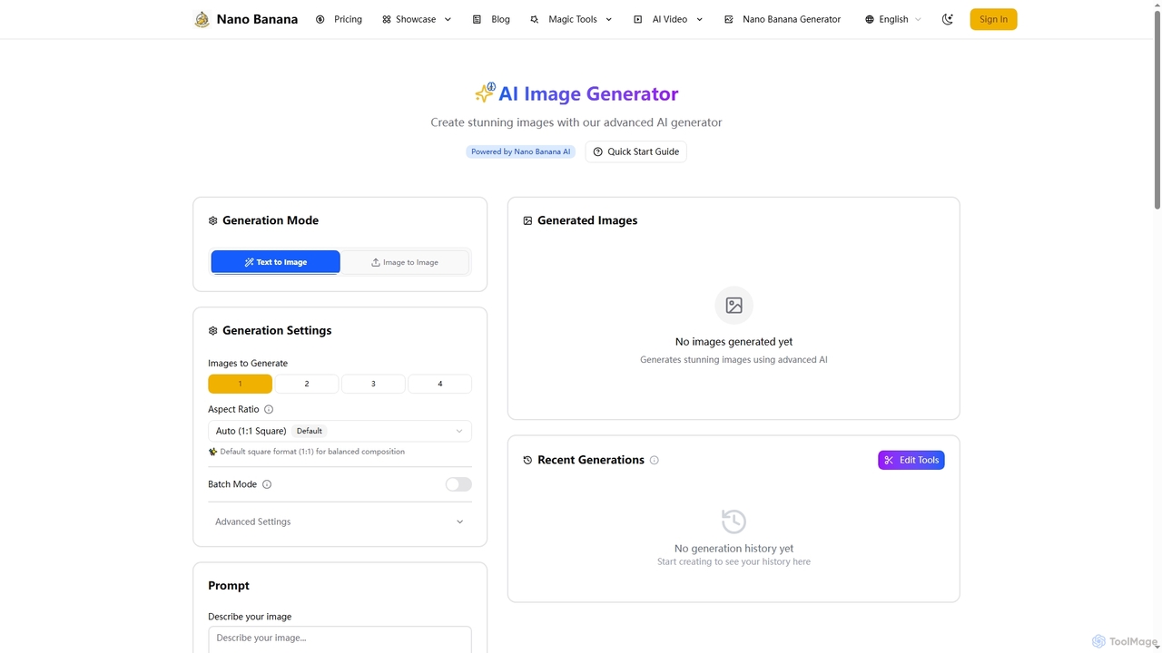Open the Showcase dropdown menu
Screen dimensions: 1162x653
pos(417,19)
